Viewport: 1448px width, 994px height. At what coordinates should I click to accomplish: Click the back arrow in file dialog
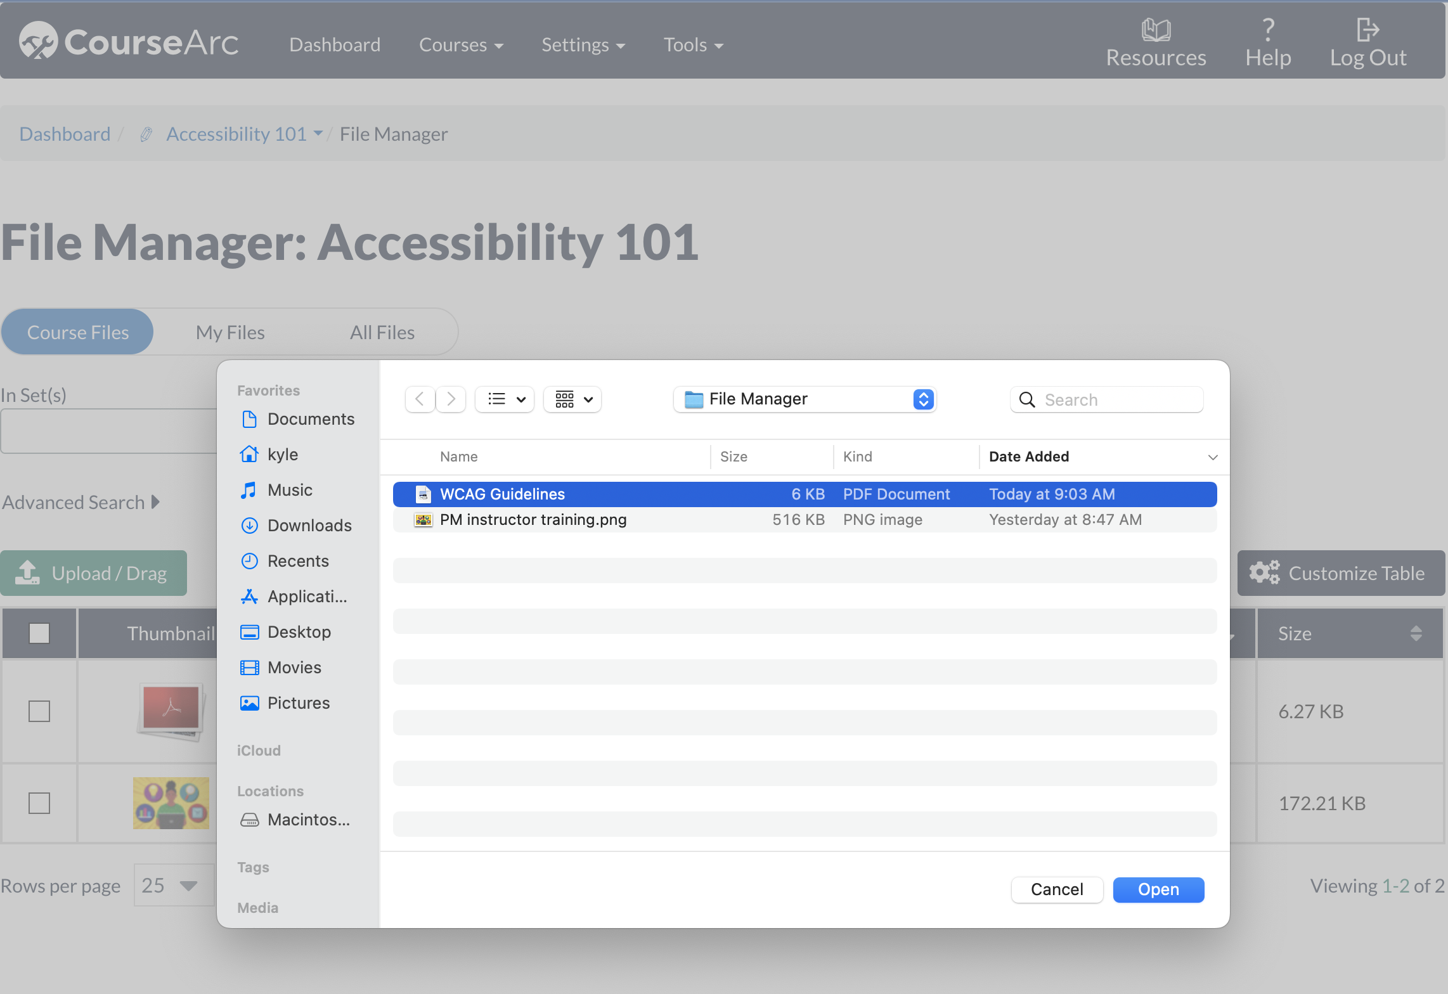pos(420,399)
